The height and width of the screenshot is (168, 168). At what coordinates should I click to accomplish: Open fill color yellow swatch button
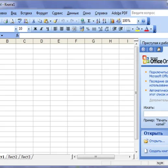[138, 29]
